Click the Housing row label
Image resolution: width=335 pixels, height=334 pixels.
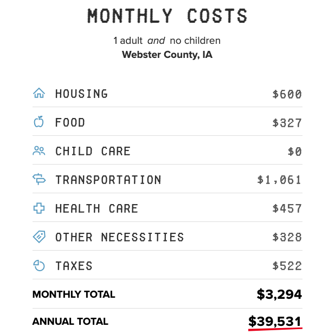(x=81, y=94)
